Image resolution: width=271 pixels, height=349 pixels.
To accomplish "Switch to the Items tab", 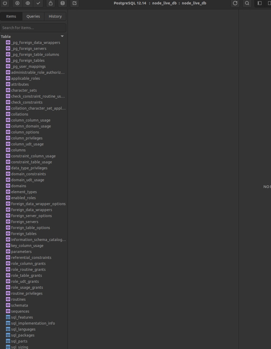I will tap(11, 16).
